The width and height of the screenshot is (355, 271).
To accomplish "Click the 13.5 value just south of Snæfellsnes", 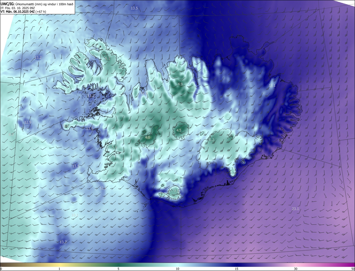I will pyautogui.click(x=90, y=129).
